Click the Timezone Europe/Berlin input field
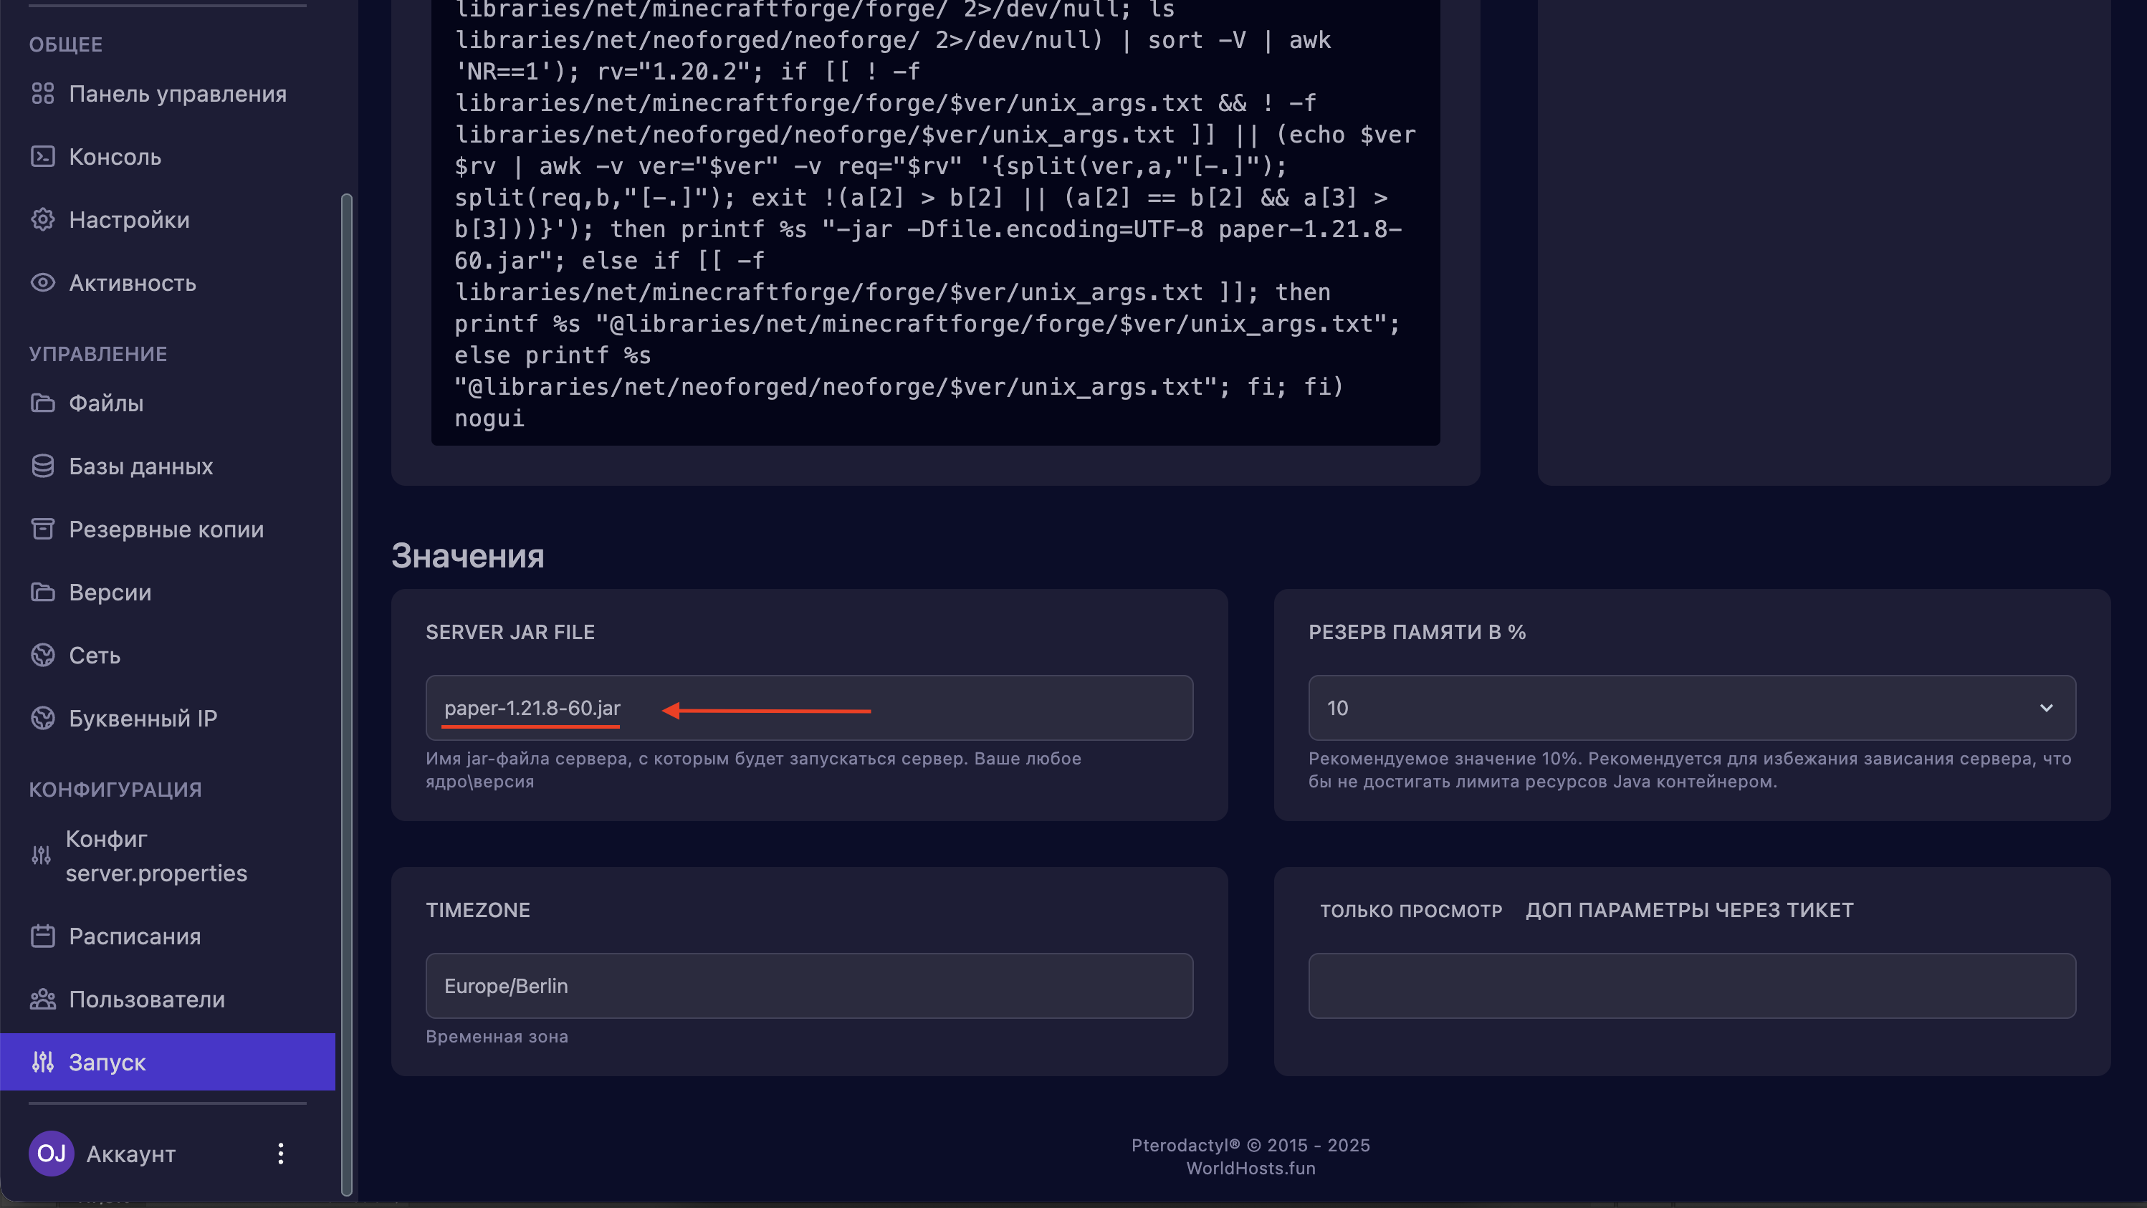Viewport: 2147px width, 1208px height. coord(808,986)
